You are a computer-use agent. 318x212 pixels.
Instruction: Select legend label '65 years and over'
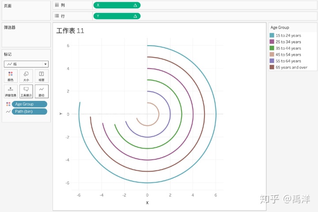click(291, 67)
